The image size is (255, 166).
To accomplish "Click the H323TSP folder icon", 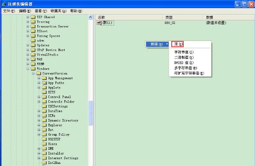I will (x=44, y=139).
